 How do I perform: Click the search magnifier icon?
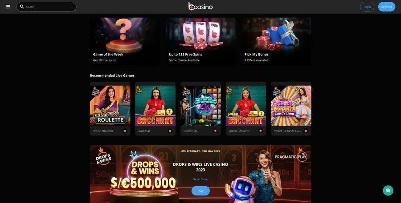click(22, 7)
